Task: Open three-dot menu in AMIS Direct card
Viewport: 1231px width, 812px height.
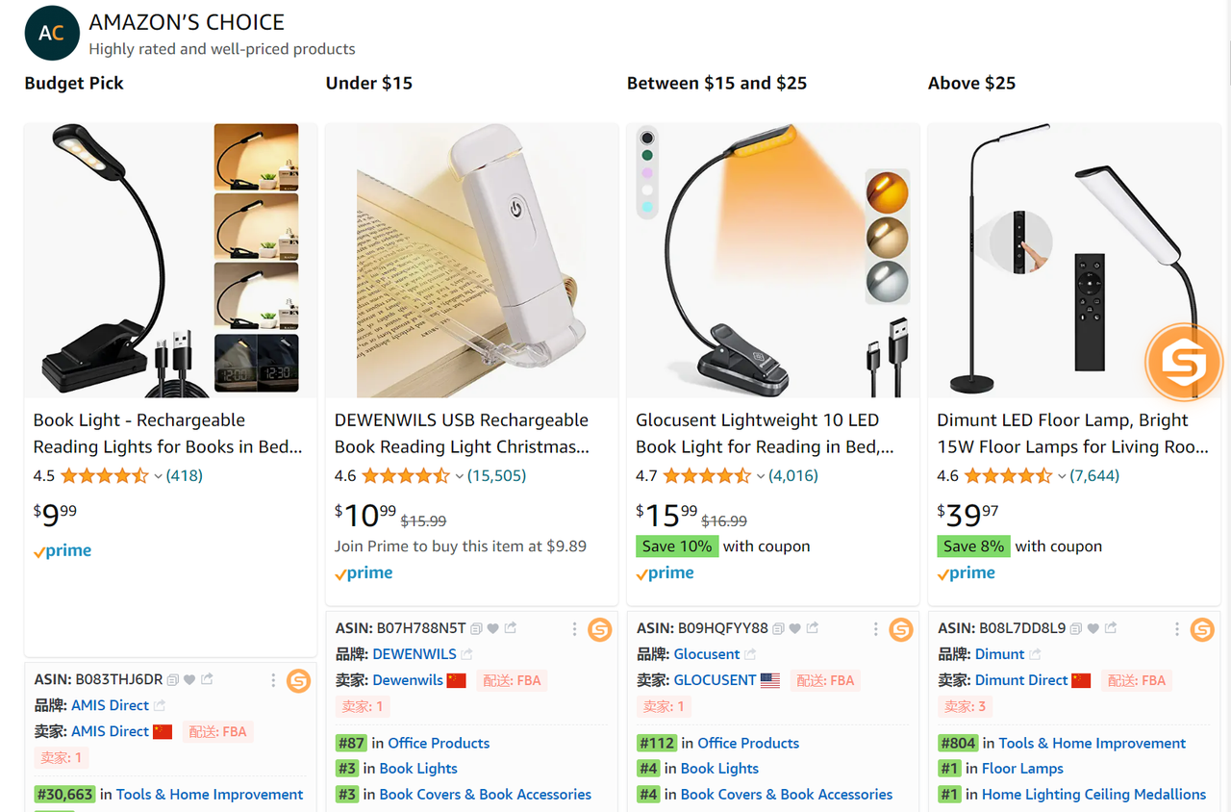Action: [273, 681]
